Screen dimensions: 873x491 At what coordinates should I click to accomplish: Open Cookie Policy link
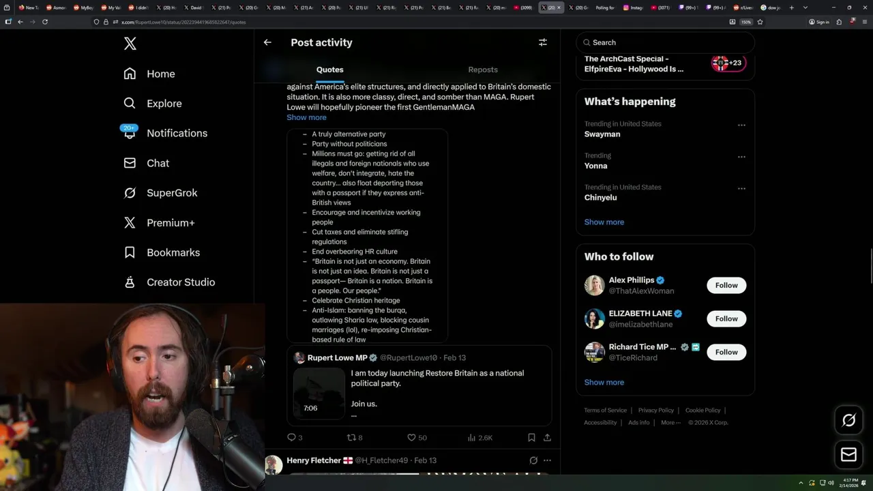coord(702,410)
